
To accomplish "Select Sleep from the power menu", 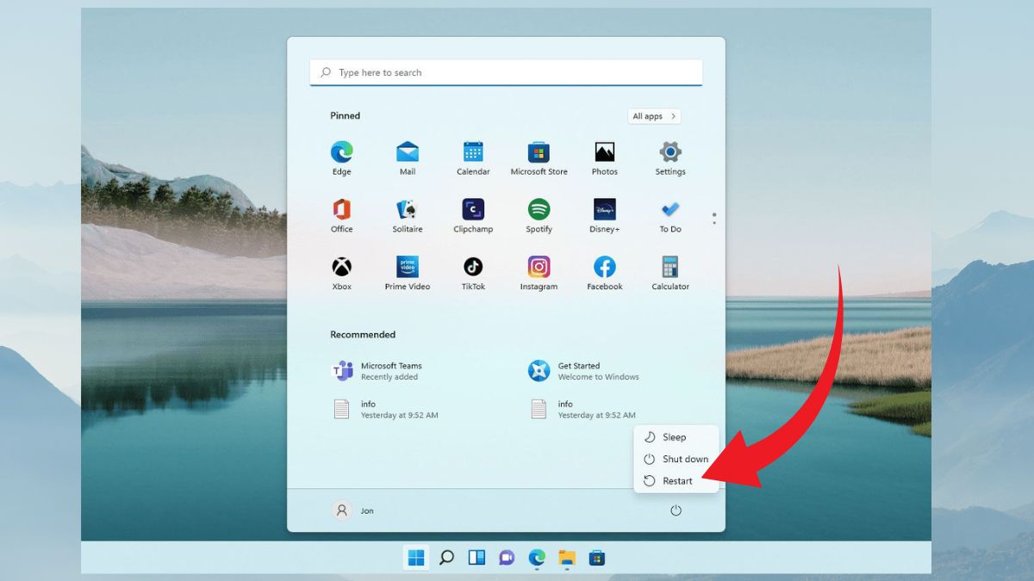I will point(676,437).
